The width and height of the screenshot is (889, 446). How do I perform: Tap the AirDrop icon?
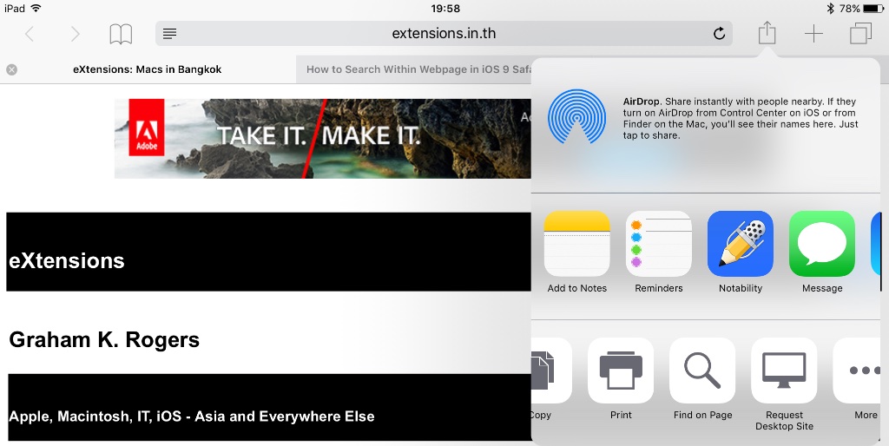[576, 116]
